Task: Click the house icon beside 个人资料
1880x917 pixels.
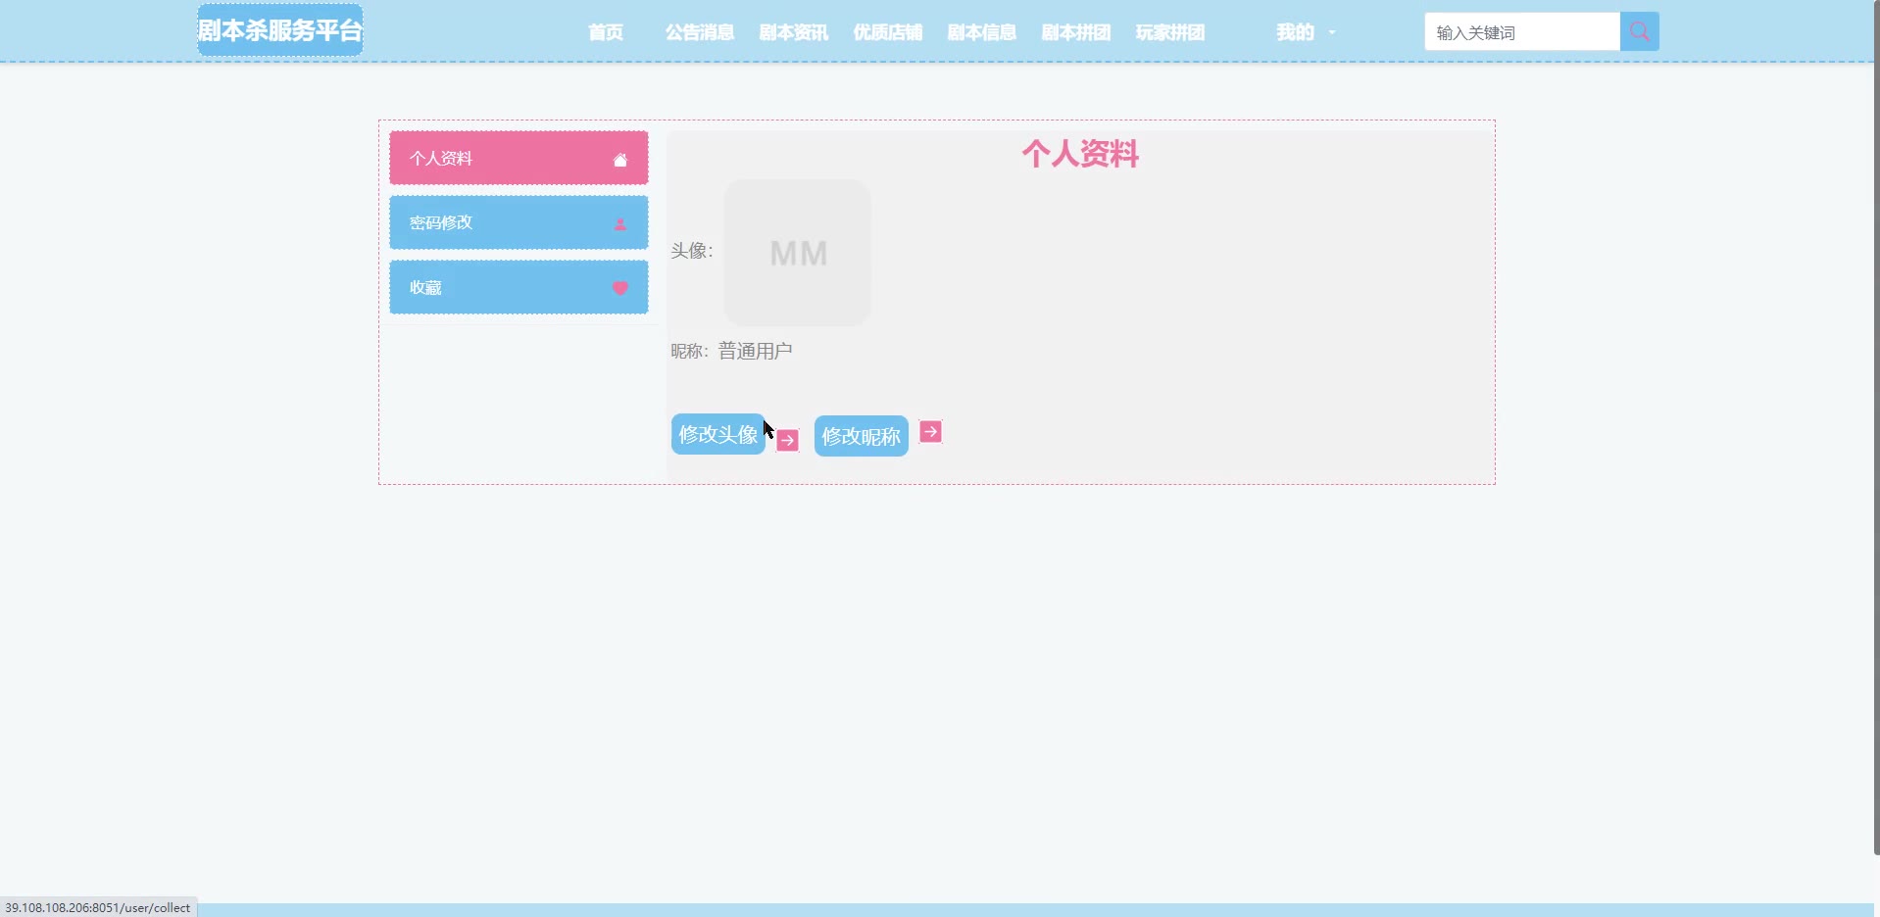Action: coord(620,160)
